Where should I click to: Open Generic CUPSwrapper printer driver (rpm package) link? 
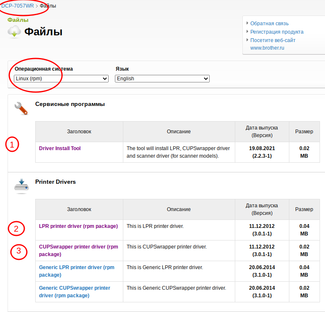coord(75,291)
